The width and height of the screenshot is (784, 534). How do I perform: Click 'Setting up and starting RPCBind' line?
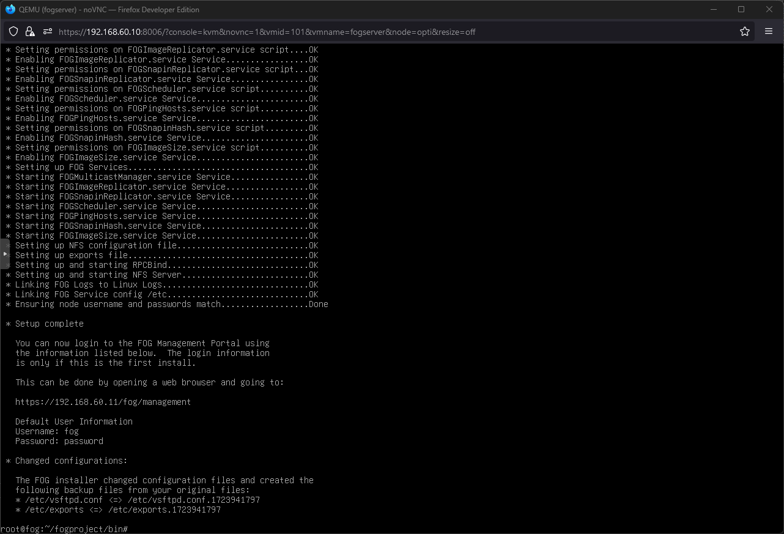point(162,265)
